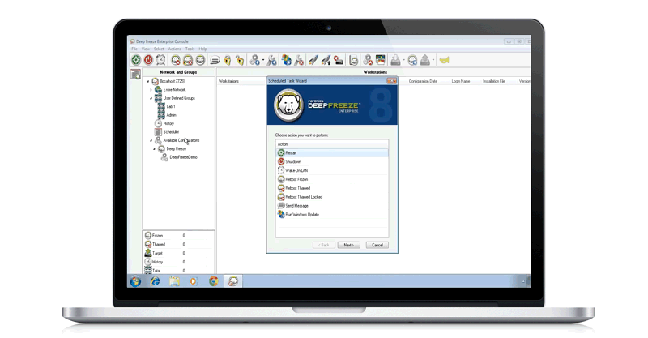Click the add-panel icon left of Network and Groups

pos(135,75)
